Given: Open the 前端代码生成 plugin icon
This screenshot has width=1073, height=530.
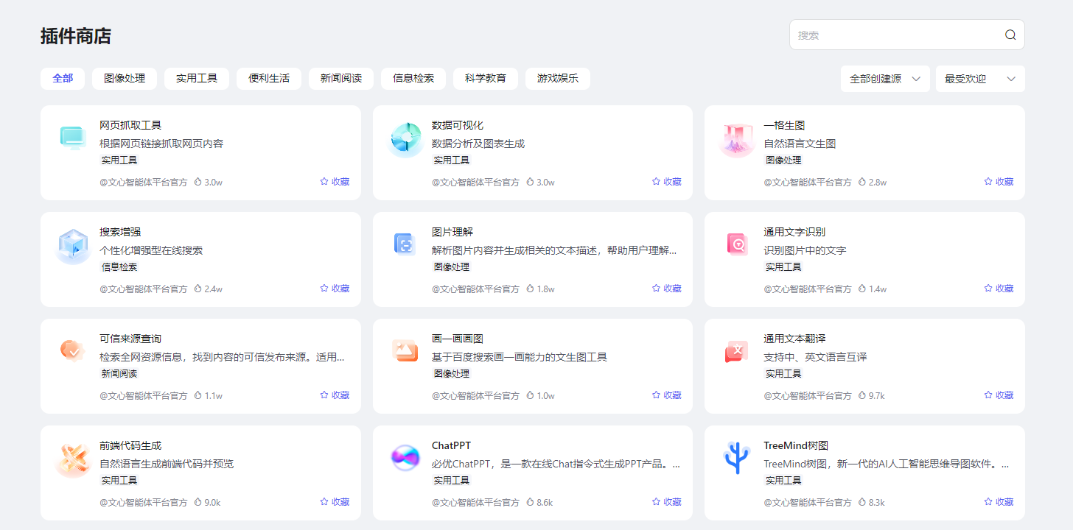Looking at the screenshot, I should (x=73, y=459).
